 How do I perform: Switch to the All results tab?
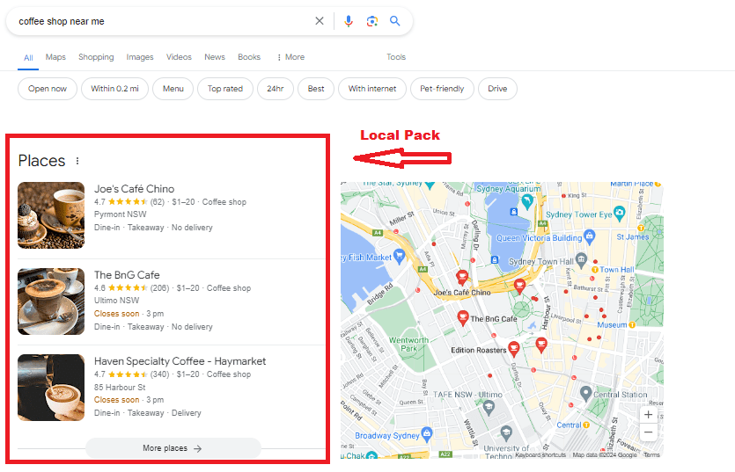tap(28, 58)
